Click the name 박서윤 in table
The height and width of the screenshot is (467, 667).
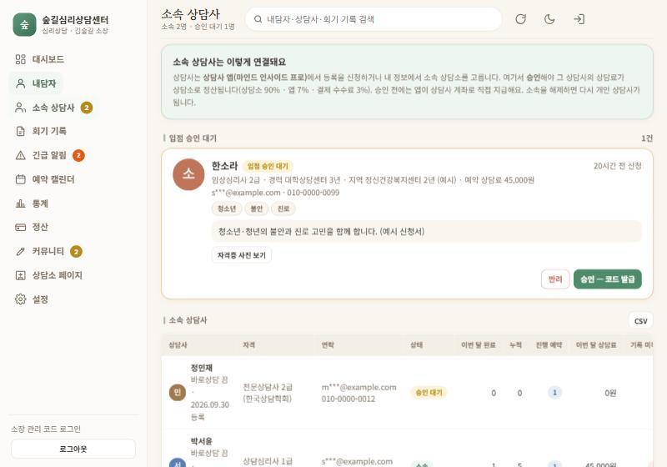coord(202,441)
